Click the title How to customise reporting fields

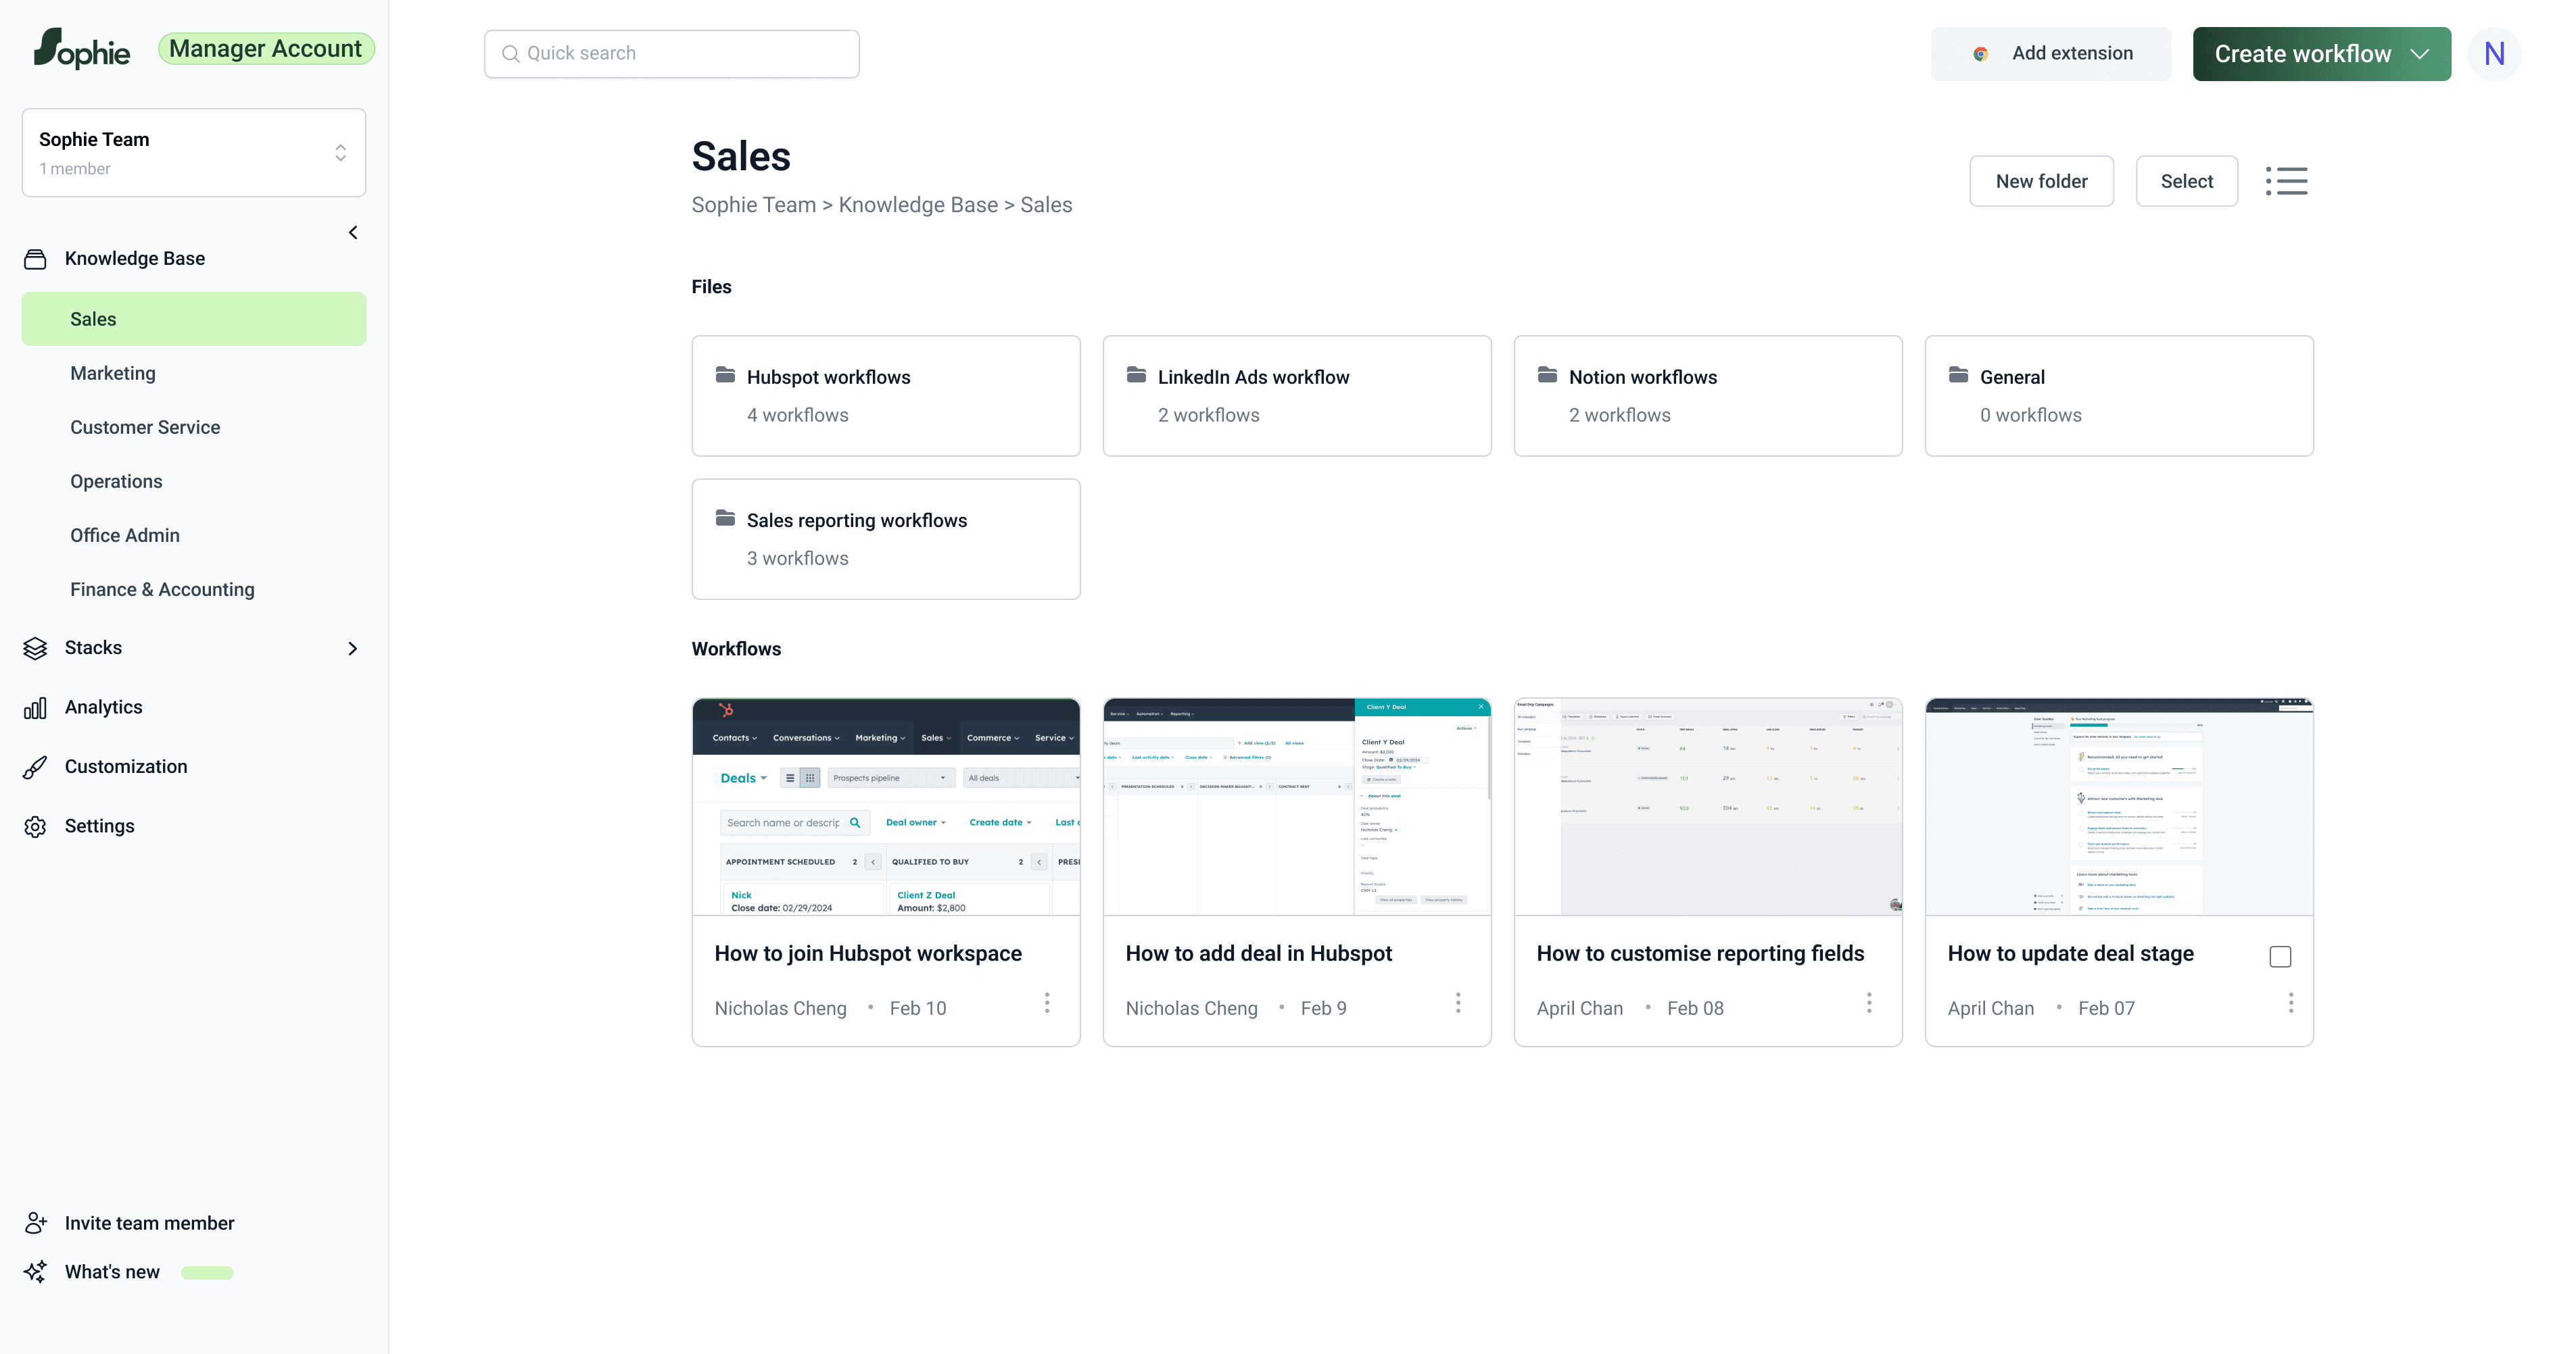pyautogui.click(x=1700, y=953)
